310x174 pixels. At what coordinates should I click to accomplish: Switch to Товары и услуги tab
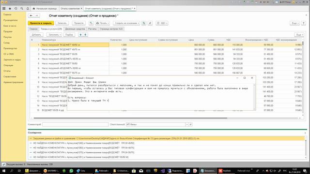51,29
